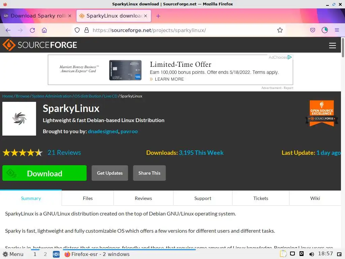Open the 21 Reviews link
This screenshot has height=259, width=345.
tap(64, 153)
